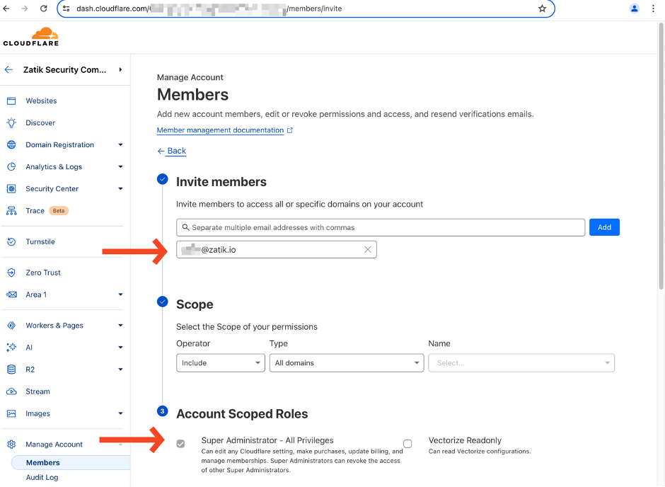Image resolution: width=665 pixels, height=487 pixels.
Task: Expand R2 submenu arrow
Action: point(120,370)
